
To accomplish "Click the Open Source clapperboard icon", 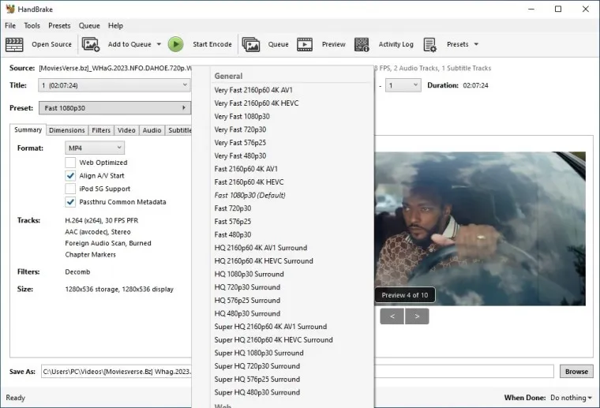I will coord(14,44).
